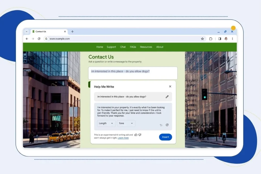Open the Learn more link
The height and width of the screenshot is (174, 261).
click(123, 138)
